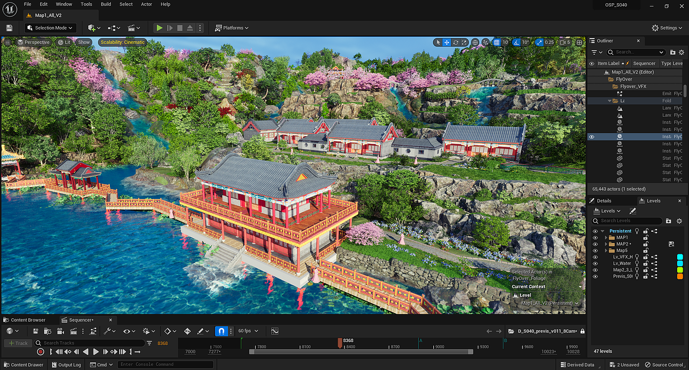Activate the rotate gizmo tool
The height and width of the screenshot is (370, 689).
[x=455, y=42]
